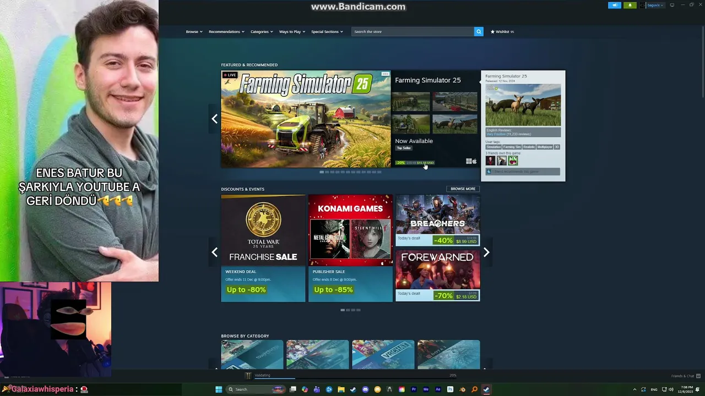Click the top-left Farming Simulator screenshot thumbnail
The image size is (705, 396).
410,102
